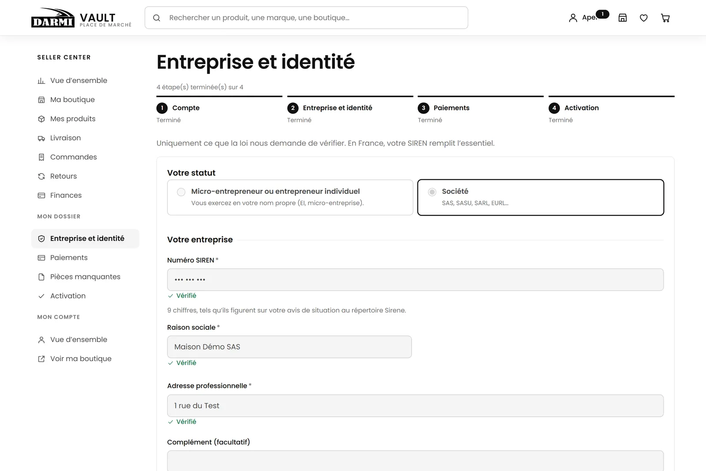
Task: Open Activation in the sidebar
Action: point(85,296)
